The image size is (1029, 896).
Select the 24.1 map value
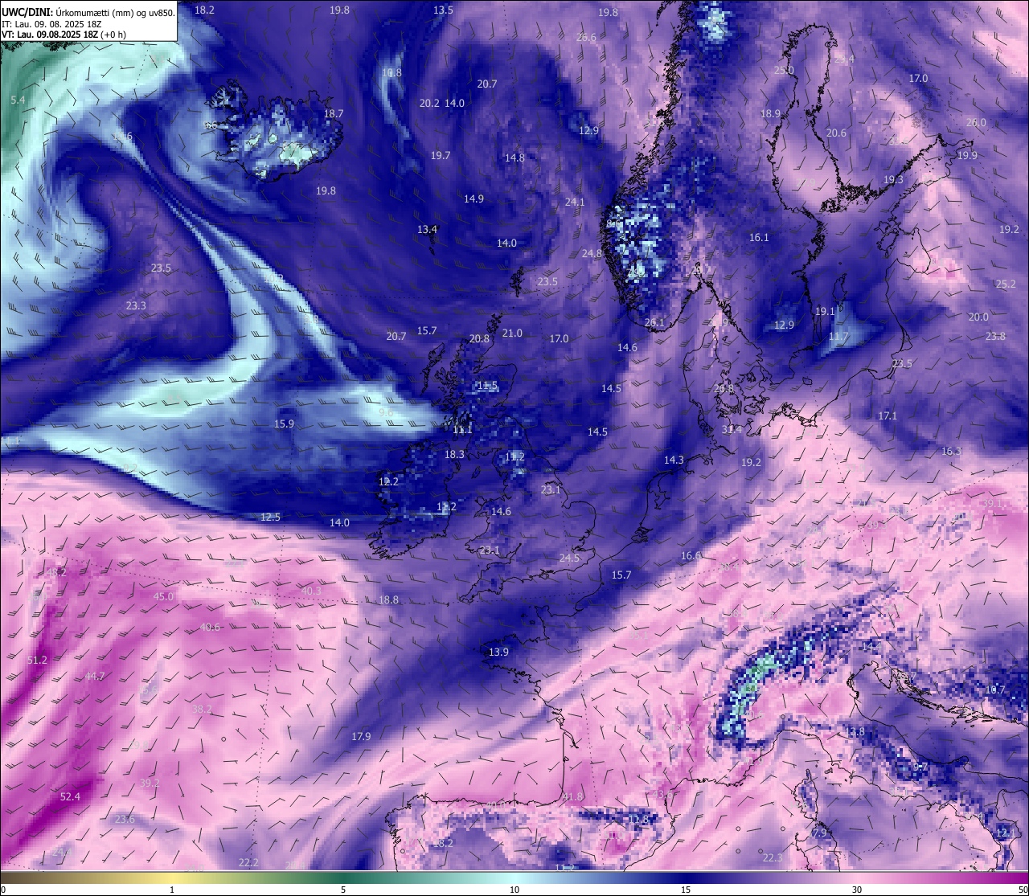575,202
